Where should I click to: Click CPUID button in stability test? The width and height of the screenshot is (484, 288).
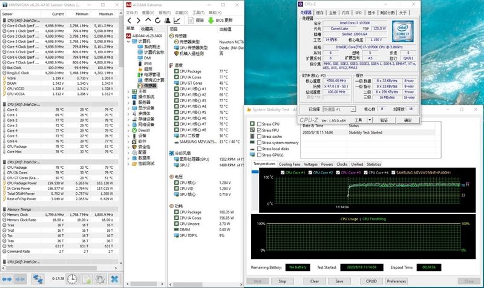(371, 281)
